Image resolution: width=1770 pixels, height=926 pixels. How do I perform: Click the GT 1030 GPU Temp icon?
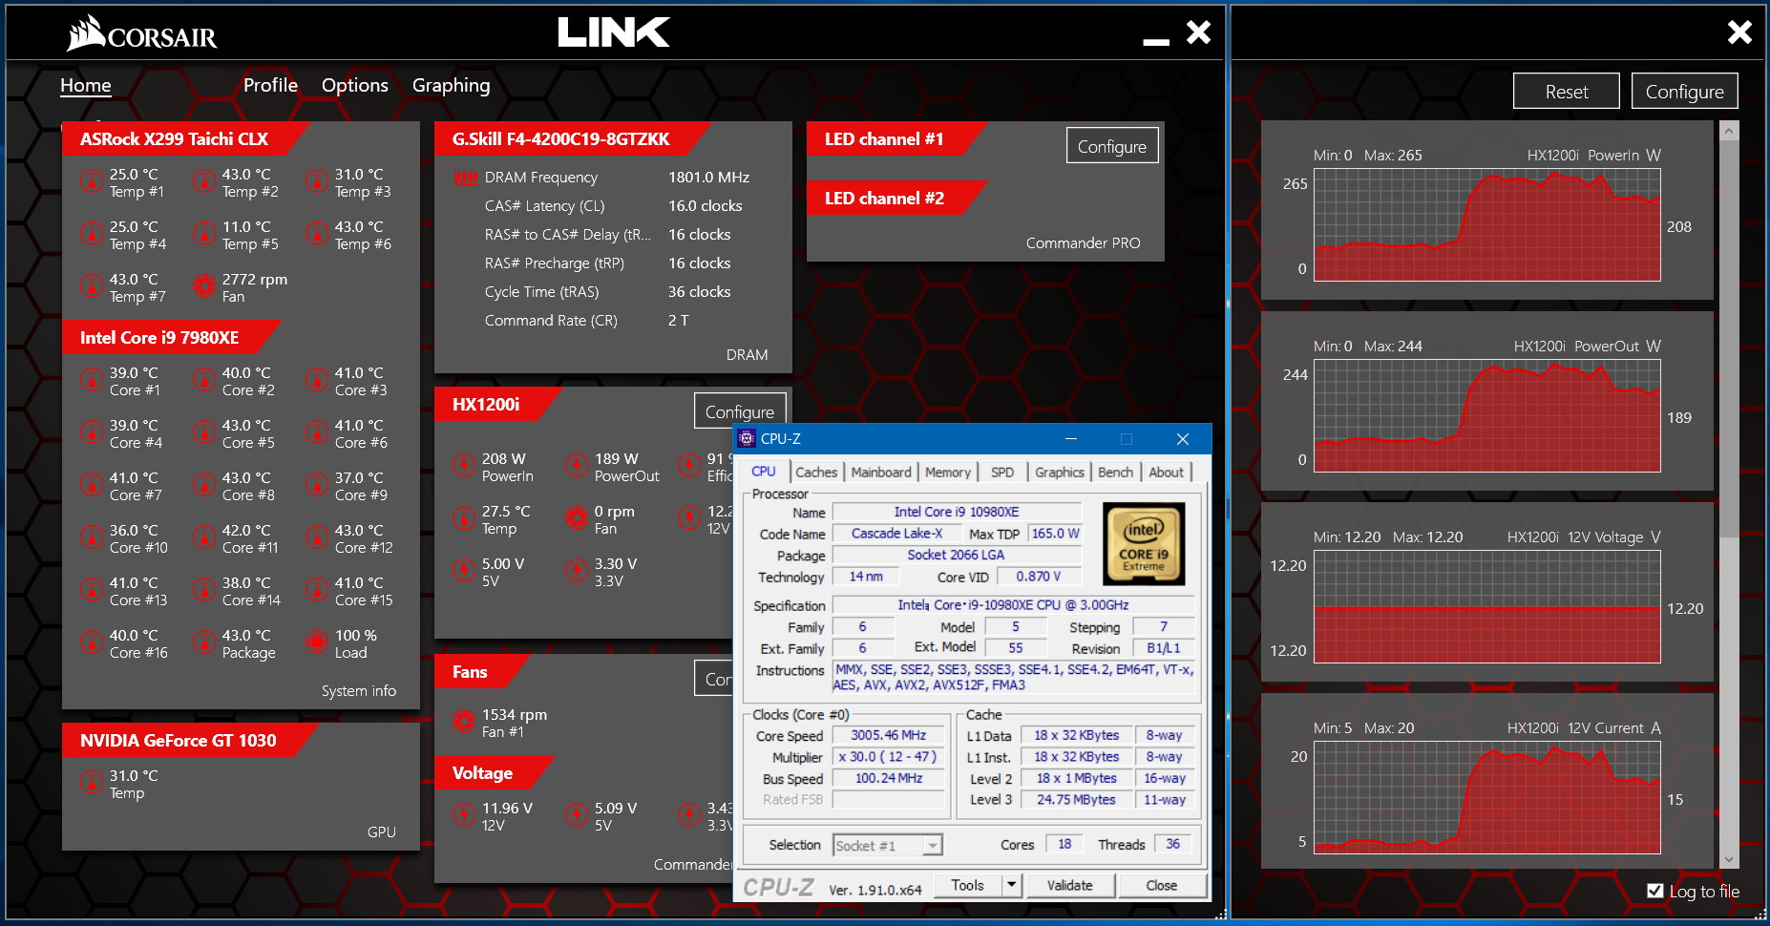click(92, 783)
